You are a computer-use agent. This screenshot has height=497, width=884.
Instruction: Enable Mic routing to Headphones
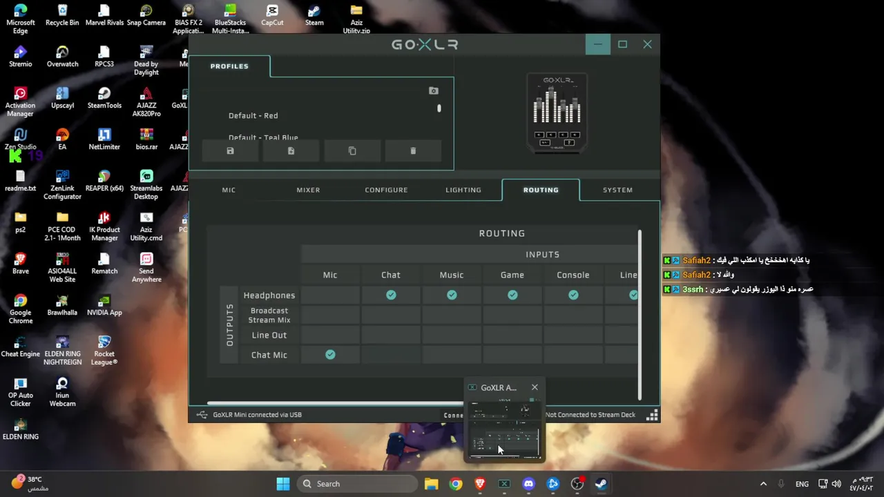pyautogui.click(x=330, y=295)
